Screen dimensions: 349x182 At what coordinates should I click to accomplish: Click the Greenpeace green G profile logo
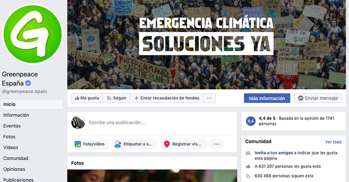[x=33, y=34]
